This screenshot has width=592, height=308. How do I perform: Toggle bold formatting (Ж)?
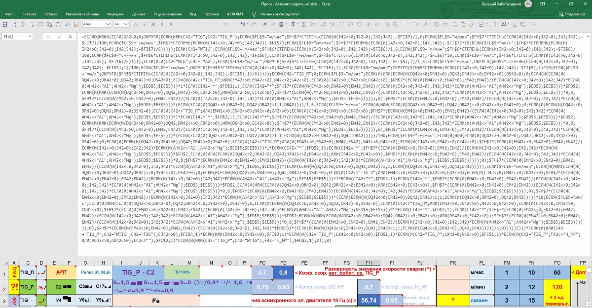(x=153, y=24)
